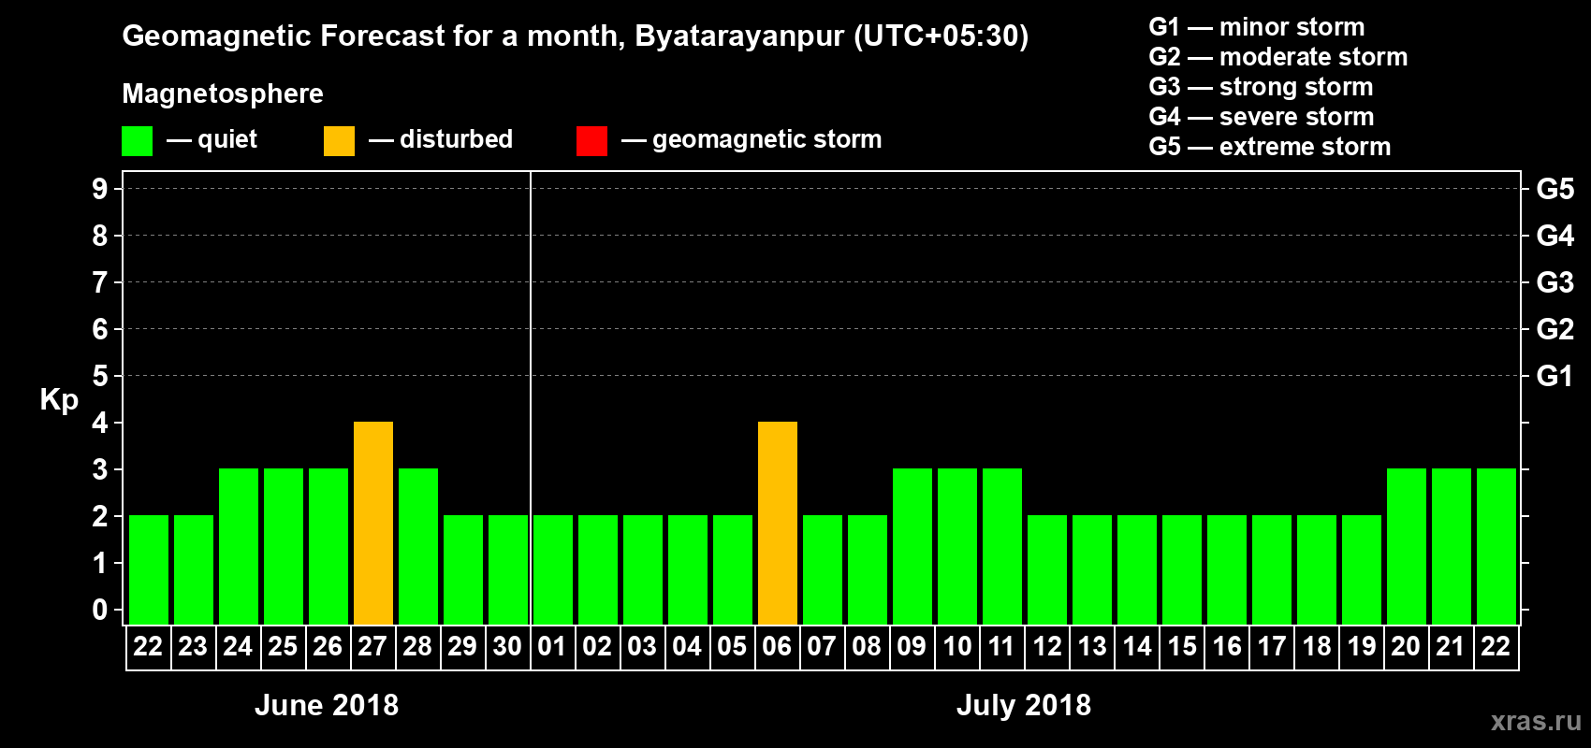Click the red geomagnetic storm legend swatch
The width and height of the screenshot is (1591, 748).
point(591,141)
